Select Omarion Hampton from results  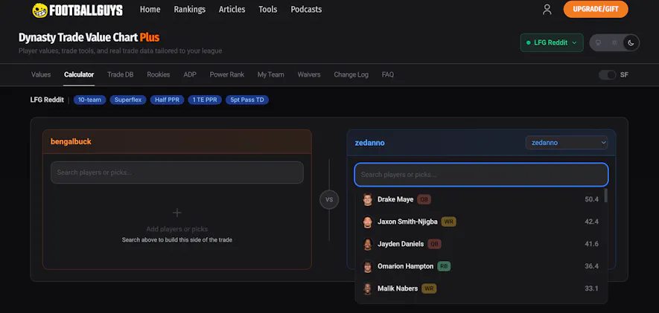(x=480, y=266)
